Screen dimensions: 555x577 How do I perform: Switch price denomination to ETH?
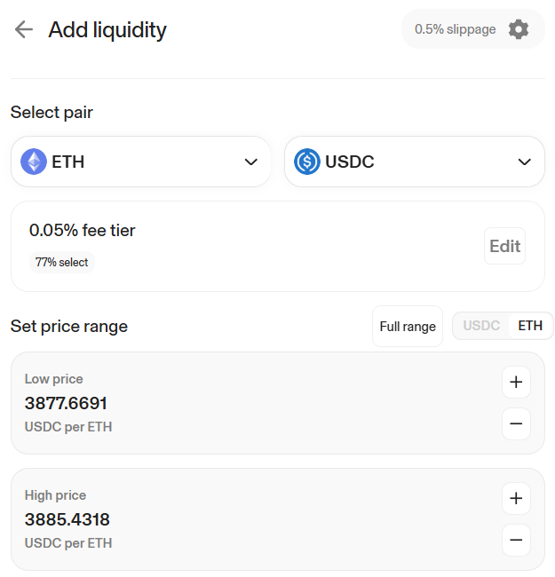[x=530, y=326]
